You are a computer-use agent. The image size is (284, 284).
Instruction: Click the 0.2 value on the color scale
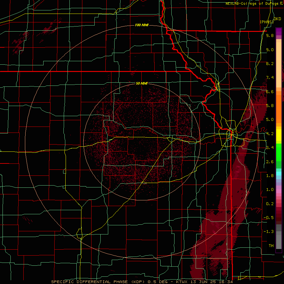point(270,204)
